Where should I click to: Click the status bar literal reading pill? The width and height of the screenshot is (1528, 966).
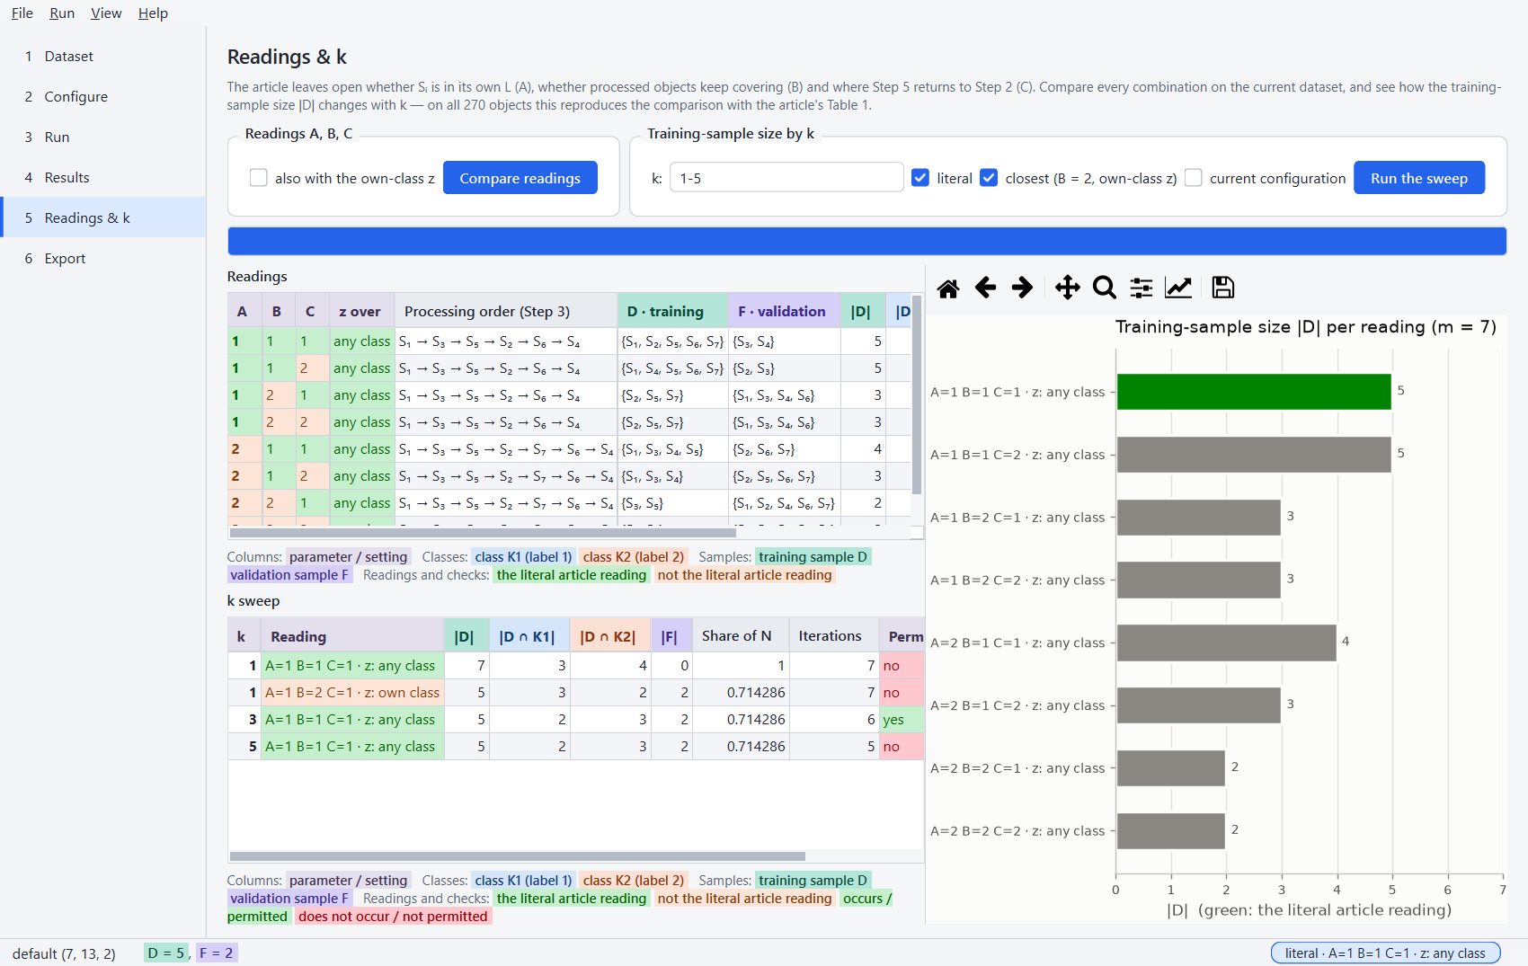click(x=1386, y=953)
